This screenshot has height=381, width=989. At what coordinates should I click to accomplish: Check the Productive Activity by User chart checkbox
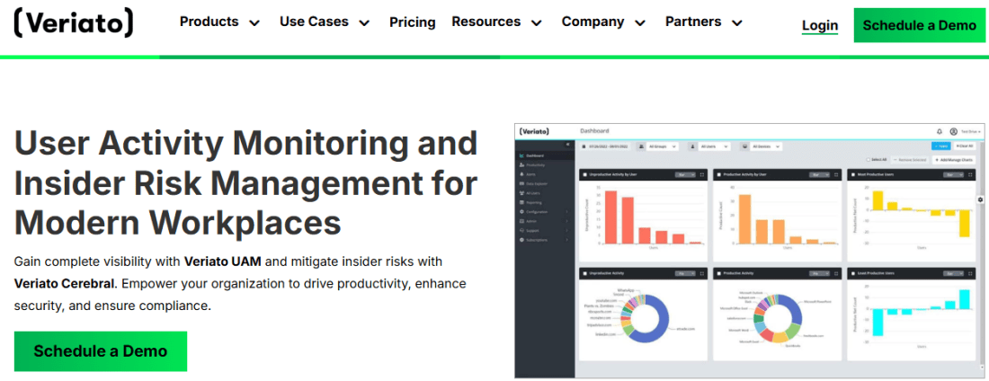719,174
